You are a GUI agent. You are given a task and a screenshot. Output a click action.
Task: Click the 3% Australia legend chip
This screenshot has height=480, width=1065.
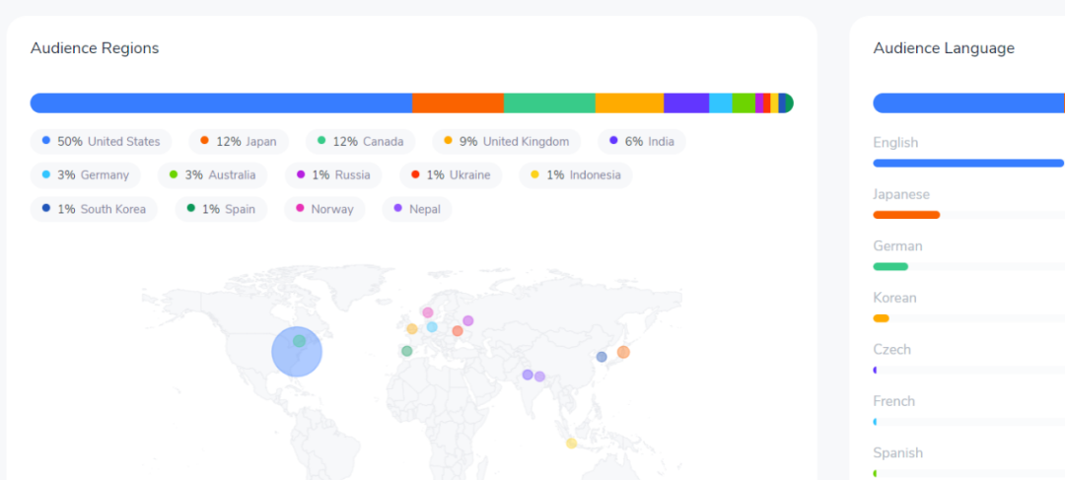click(x=213, y=175)
